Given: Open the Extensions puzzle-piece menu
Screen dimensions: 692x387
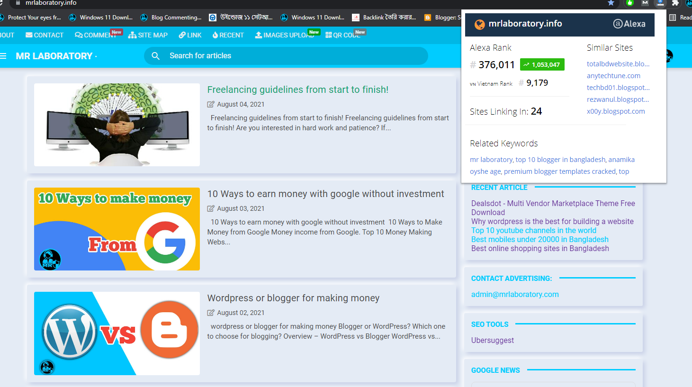Looking at the screenshot, I should point(675,3).
